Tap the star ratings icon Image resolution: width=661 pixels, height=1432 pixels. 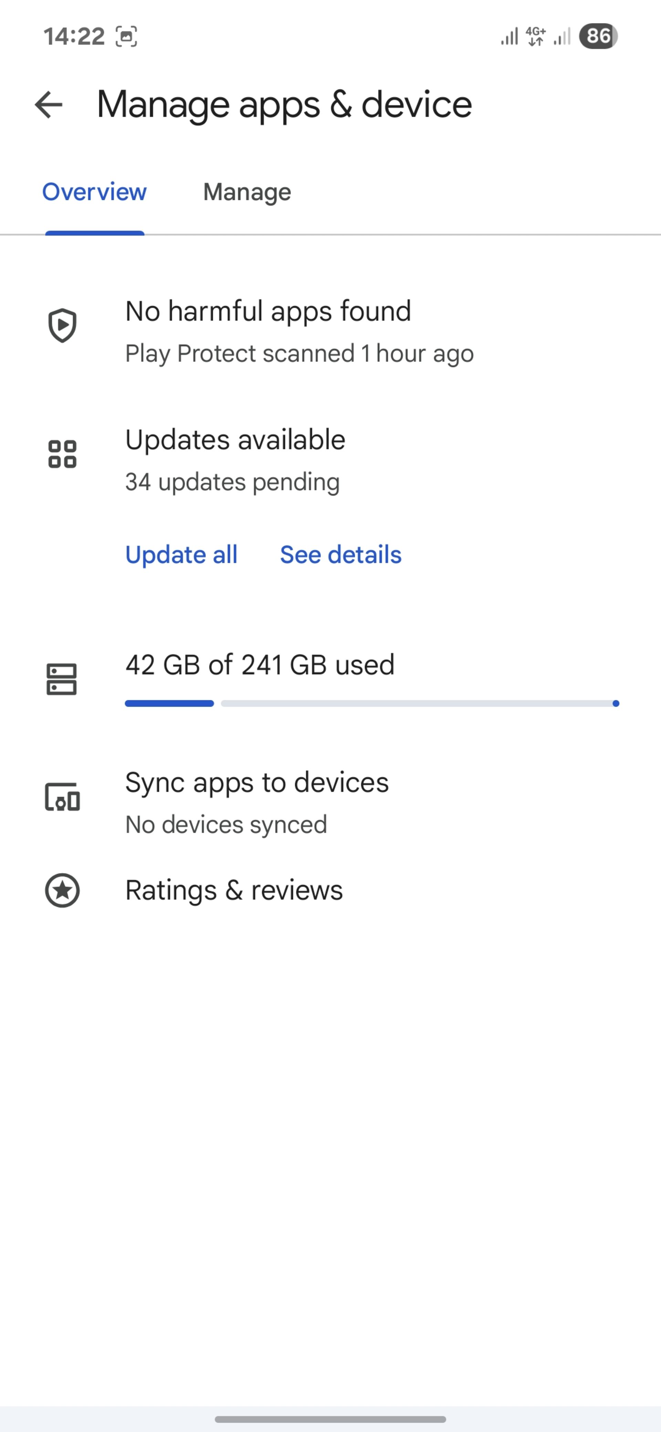[62, 890]
